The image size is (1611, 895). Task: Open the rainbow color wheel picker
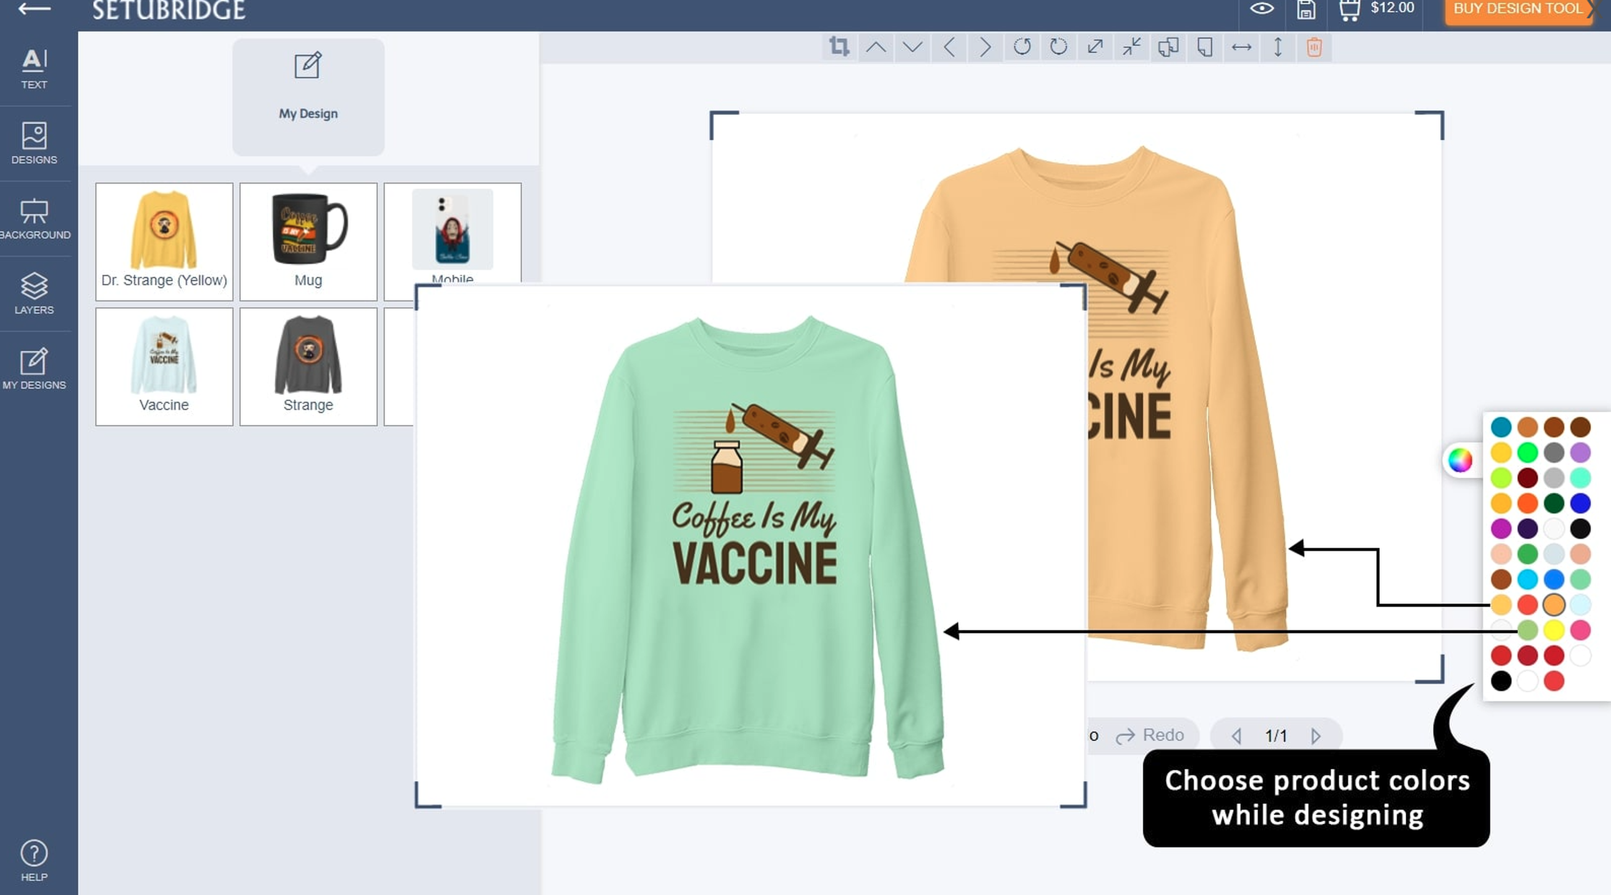click(x=1460, y=461)
